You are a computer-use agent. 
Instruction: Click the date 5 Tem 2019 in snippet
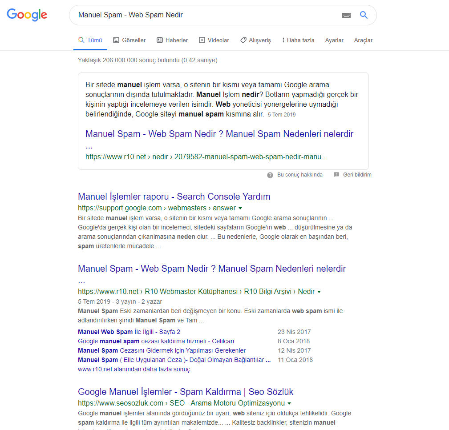coord(282,115)
